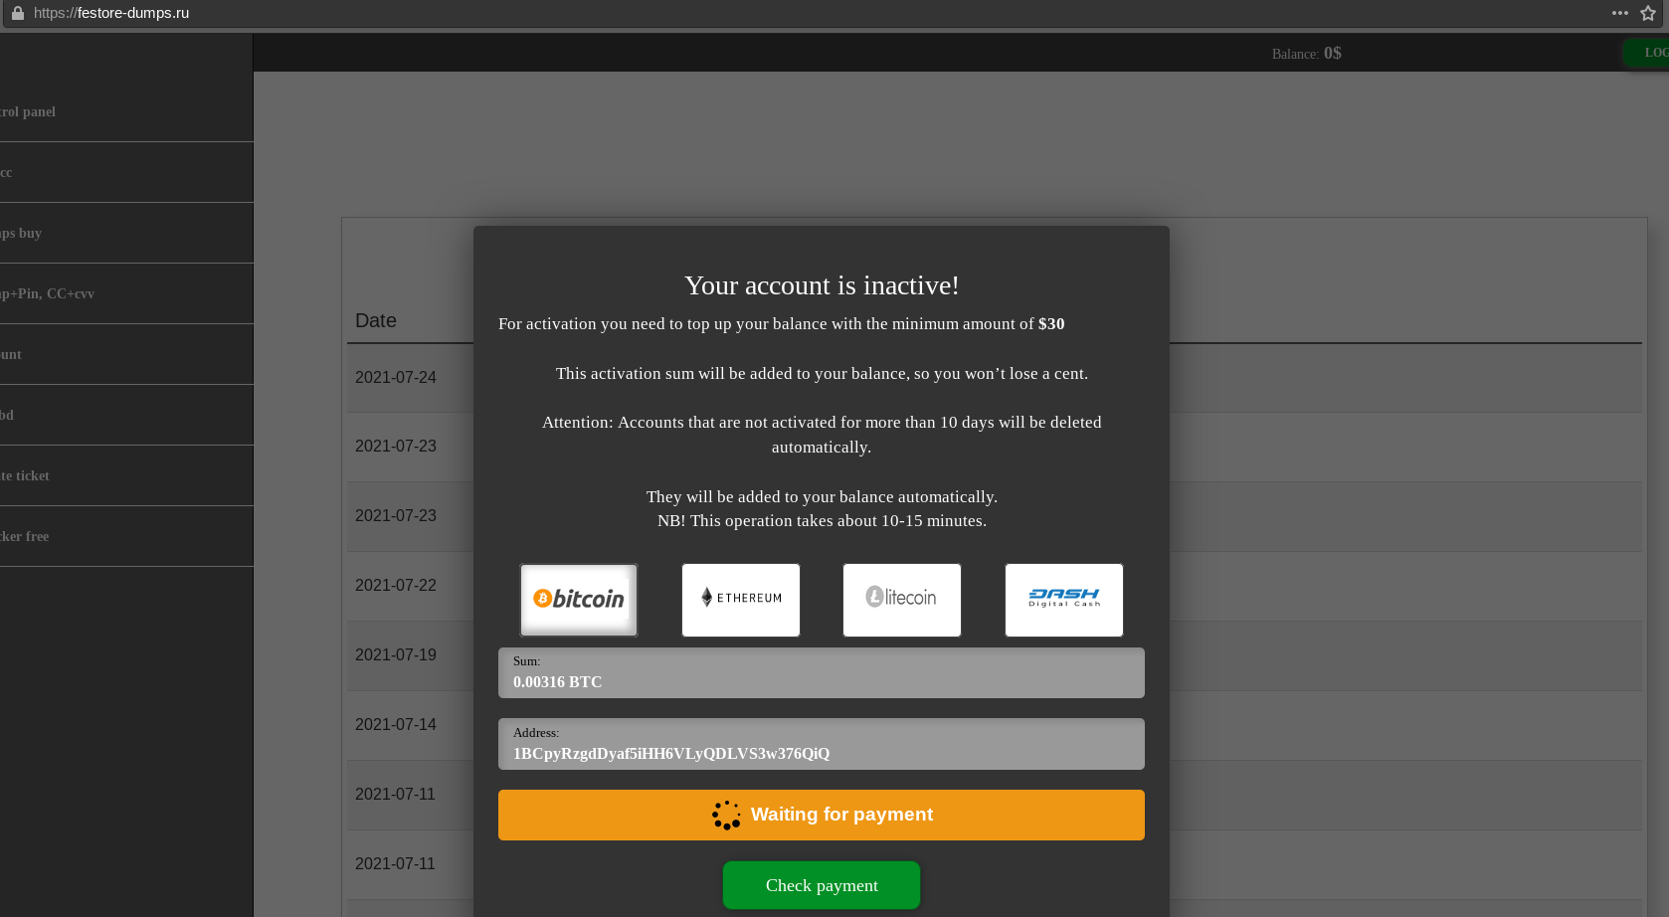
Task: Open the Control panel sidebar entry
Action: click(x=60, y=111)
